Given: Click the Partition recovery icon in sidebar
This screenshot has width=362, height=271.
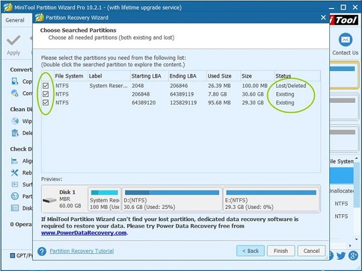Looking at the screenshot, I should tap(14, 196).
